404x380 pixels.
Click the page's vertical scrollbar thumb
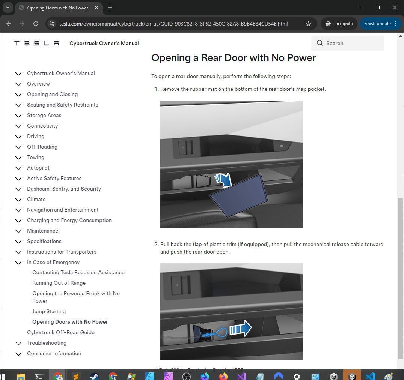click(400, 278)
